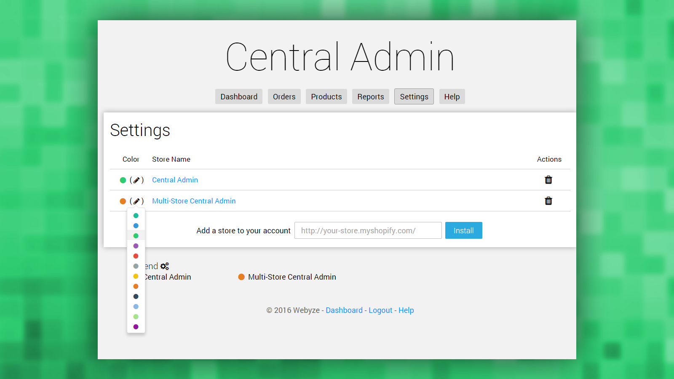The width and height of the screenshot is (674, 379).
Task: Open the Orders tab
Action: point(284,97)
